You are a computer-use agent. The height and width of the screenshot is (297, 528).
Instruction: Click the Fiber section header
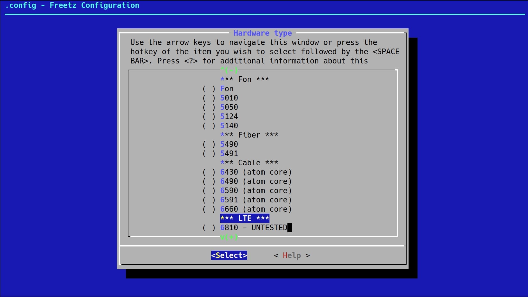point(249,135)
